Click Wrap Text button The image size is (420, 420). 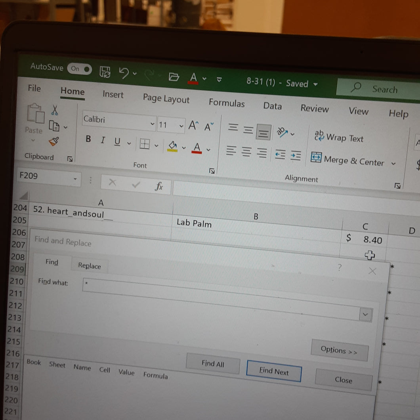[339, 137]
